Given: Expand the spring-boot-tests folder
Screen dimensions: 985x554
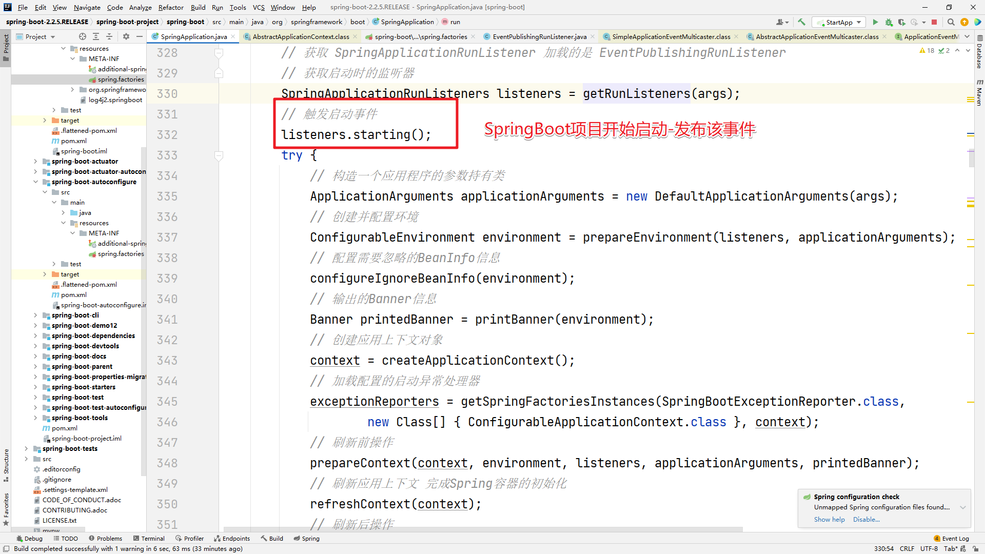Looking at the screenshot, I should pyautogui.click(x=26, y=448).
